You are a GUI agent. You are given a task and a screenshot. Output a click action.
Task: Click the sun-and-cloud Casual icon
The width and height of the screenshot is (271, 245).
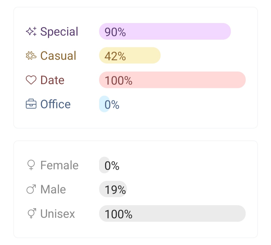click(x=31, y=56)
